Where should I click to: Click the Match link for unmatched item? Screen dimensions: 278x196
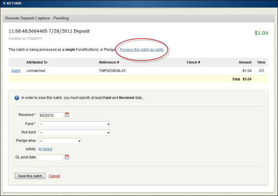click(16, 71)
